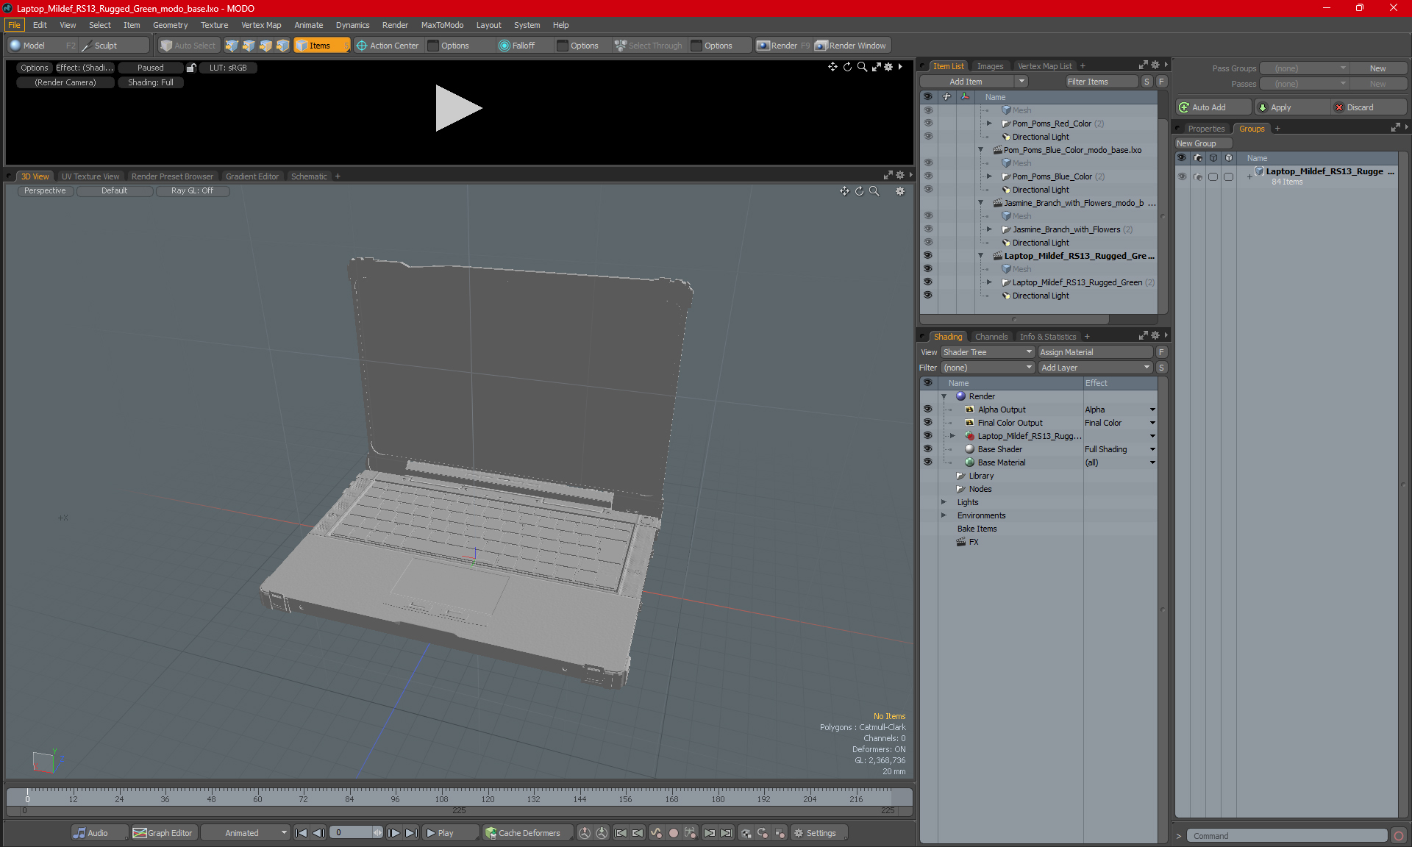Click the Action Center tool icon
Viewport: 1412px width, 847px height.
click(x=362, y=46)
